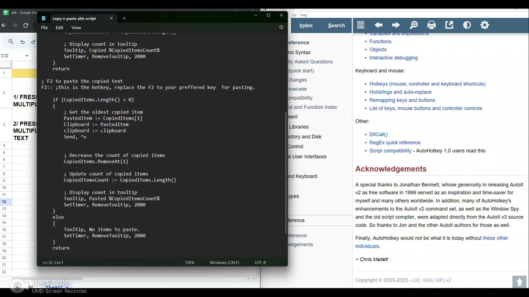Screen dimensions: 529x297
Task: Open page in browser via external link icon
Action: 449,25
